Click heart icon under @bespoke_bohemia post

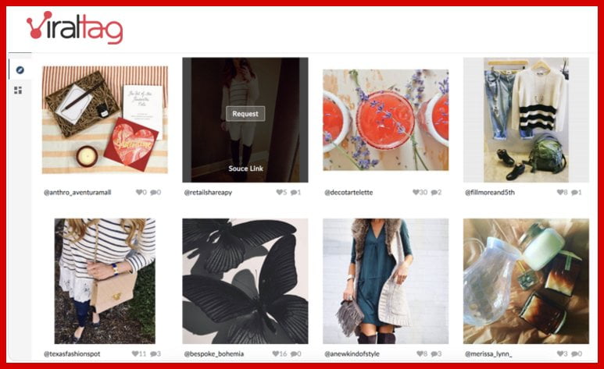275,353
